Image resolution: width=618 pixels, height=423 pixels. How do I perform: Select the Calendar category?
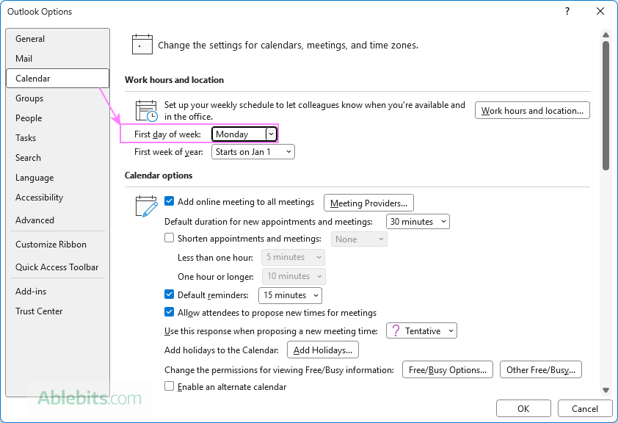tap(57, 78)
